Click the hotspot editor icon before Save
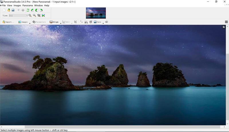This screenshot has height=132, width=229. (x=86, y=22)
